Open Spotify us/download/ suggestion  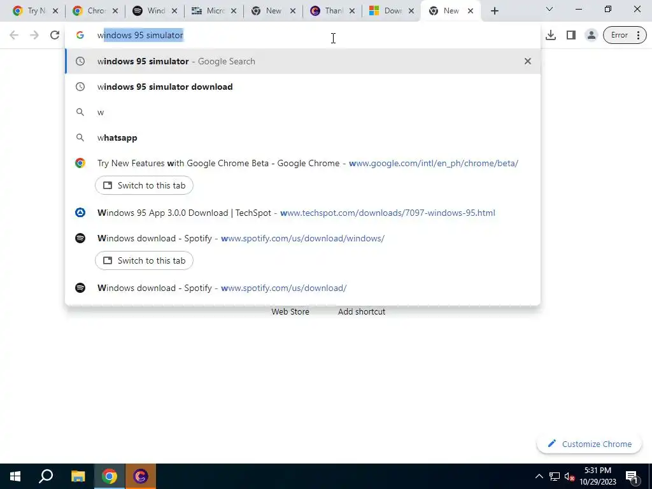[302, 288]
